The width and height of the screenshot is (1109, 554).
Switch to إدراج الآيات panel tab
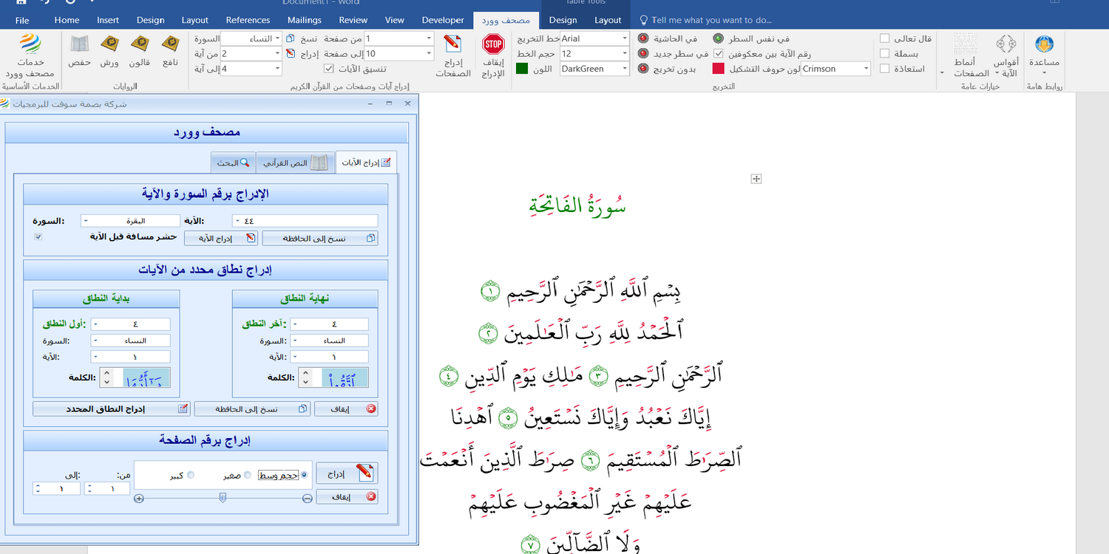tap(366, 163)
